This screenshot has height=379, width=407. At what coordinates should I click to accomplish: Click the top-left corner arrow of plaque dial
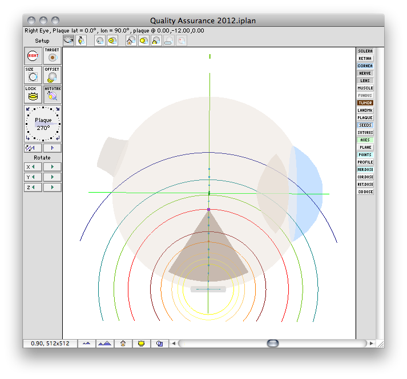(28, 109)
